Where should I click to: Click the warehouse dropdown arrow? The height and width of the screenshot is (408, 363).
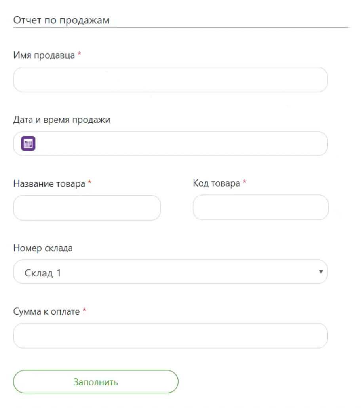pyautogui.click(x=321, y=272)
